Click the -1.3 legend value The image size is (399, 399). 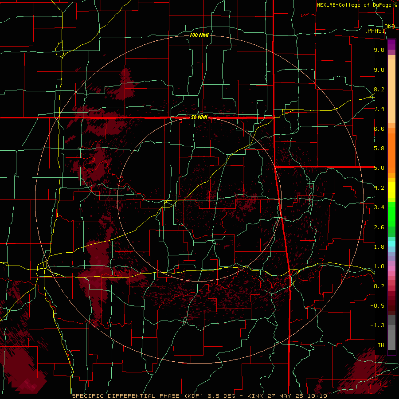[x=377, y=325]
